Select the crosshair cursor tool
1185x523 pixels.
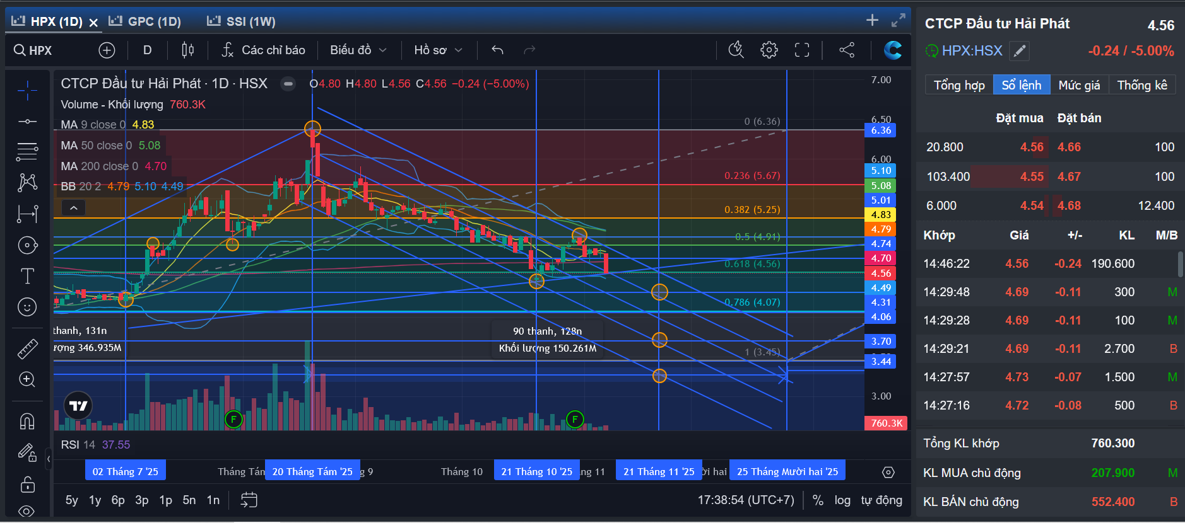27,91
